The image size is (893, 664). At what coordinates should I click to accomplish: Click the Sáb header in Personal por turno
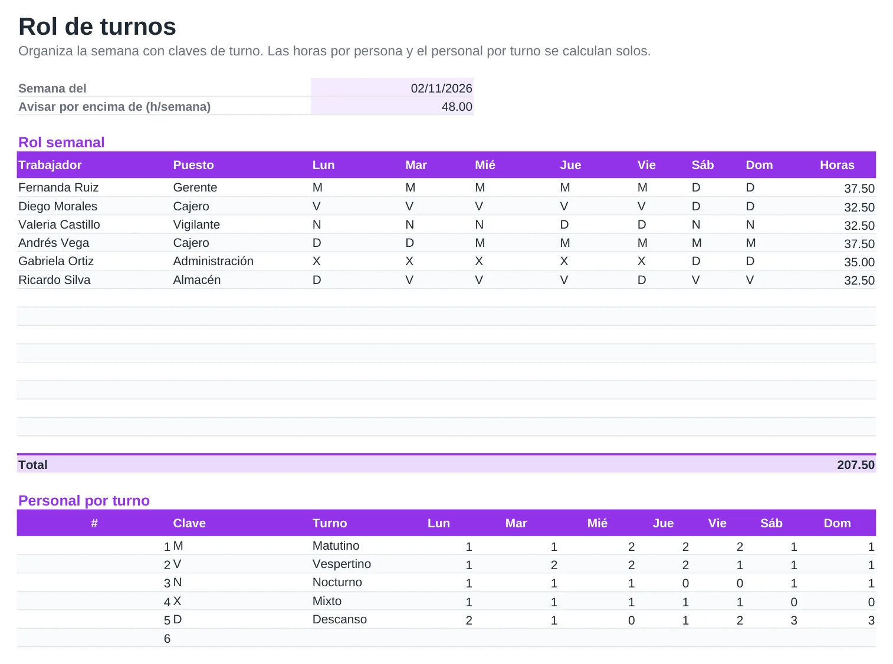[771, 523]
